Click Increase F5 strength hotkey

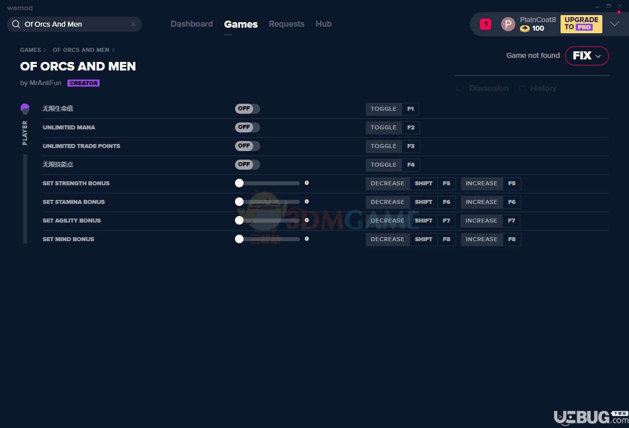(x=491, y=183)
